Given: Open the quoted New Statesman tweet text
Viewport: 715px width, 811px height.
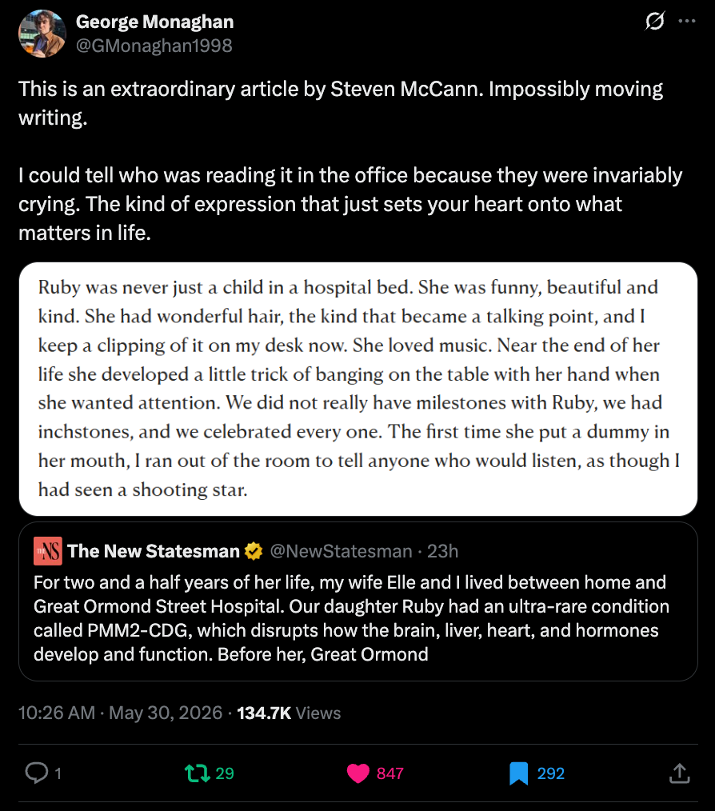Looking at the screenshot, I should coord(352,618).
